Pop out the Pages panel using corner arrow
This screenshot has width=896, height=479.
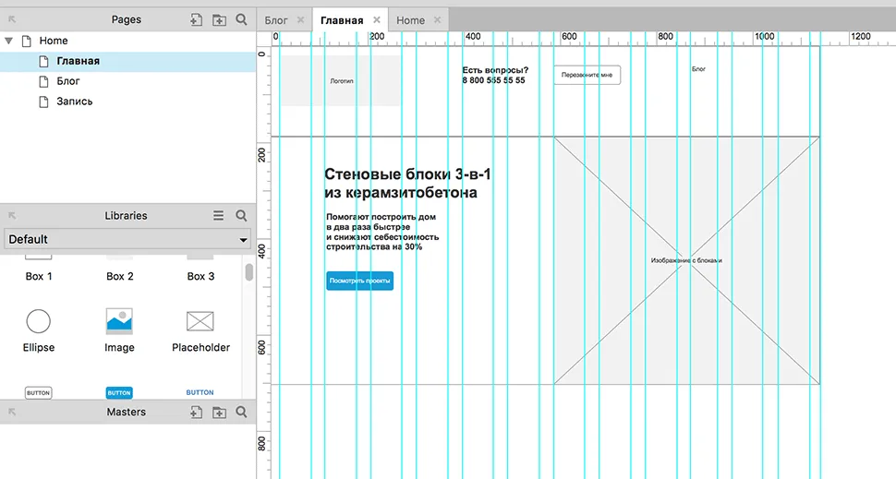[12, 19]
